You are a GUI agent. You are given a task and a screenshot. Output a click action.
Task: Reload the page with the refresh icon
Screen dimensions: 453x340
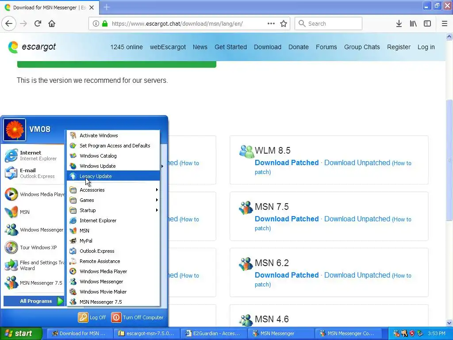(38, 23)
